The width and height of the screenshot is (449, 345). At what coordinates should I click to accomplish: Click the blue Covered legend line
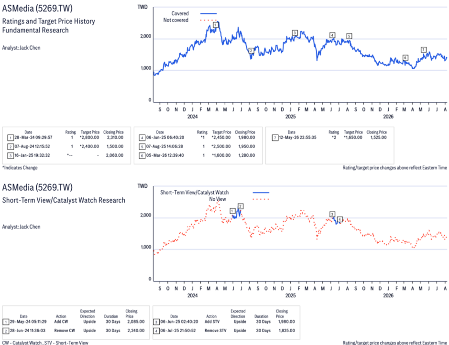pyautogui.click(x=208, y=13)
